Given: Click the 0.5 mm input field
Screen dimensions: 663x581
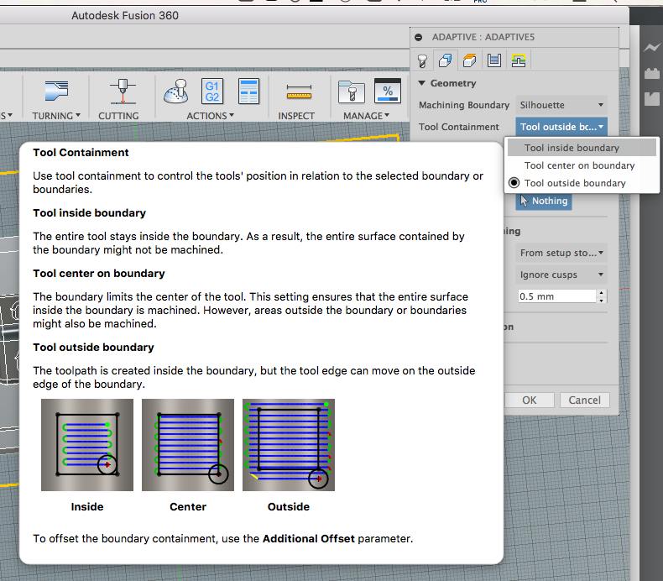Looking at the screenshot, I should click(557, 296).
